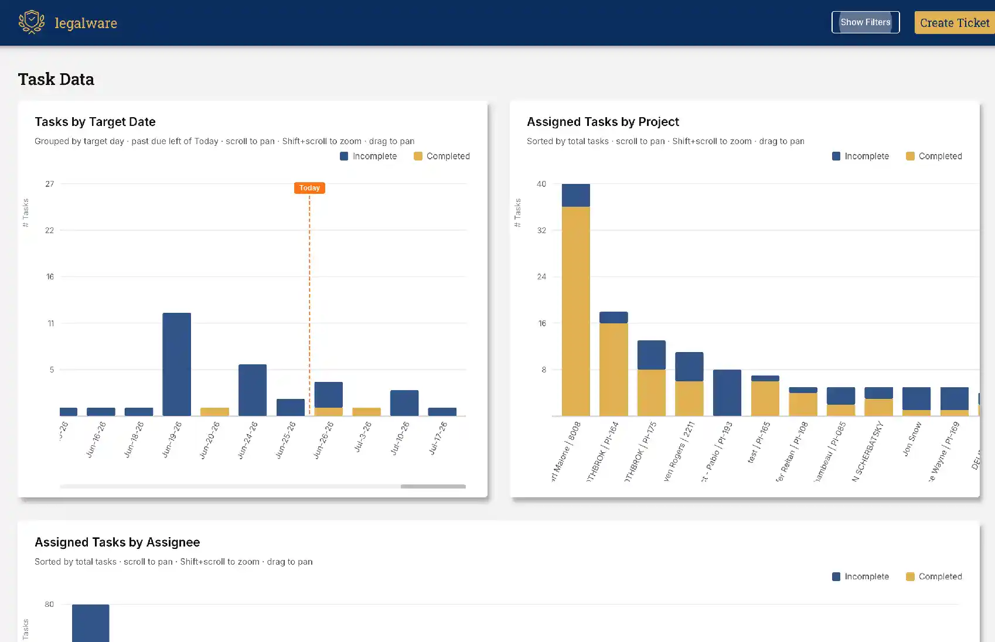
Task: Select the Jul-10-26 incomplete bar
Action: pos(404,403)
